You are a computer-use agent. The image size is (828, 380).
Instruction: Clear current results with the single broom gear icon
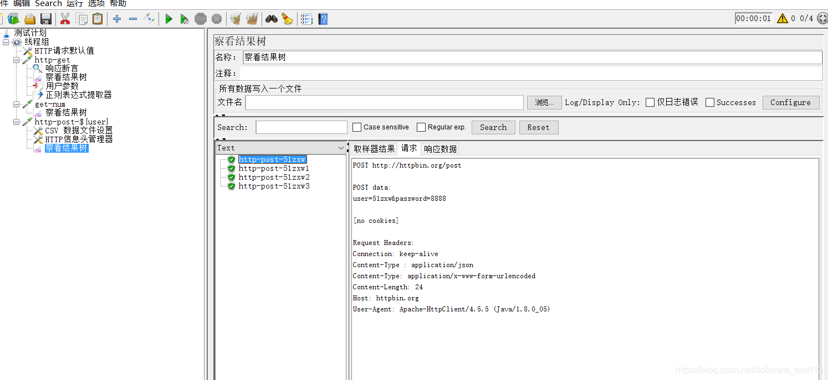(x=236, y=19)
